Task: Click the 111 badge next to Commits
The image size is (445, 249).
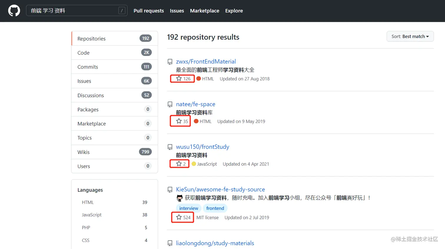Action: point(147,67)
